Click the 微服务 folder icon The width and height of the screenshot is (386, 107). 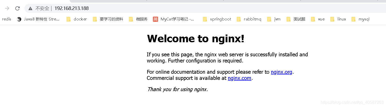pos(131,19)
